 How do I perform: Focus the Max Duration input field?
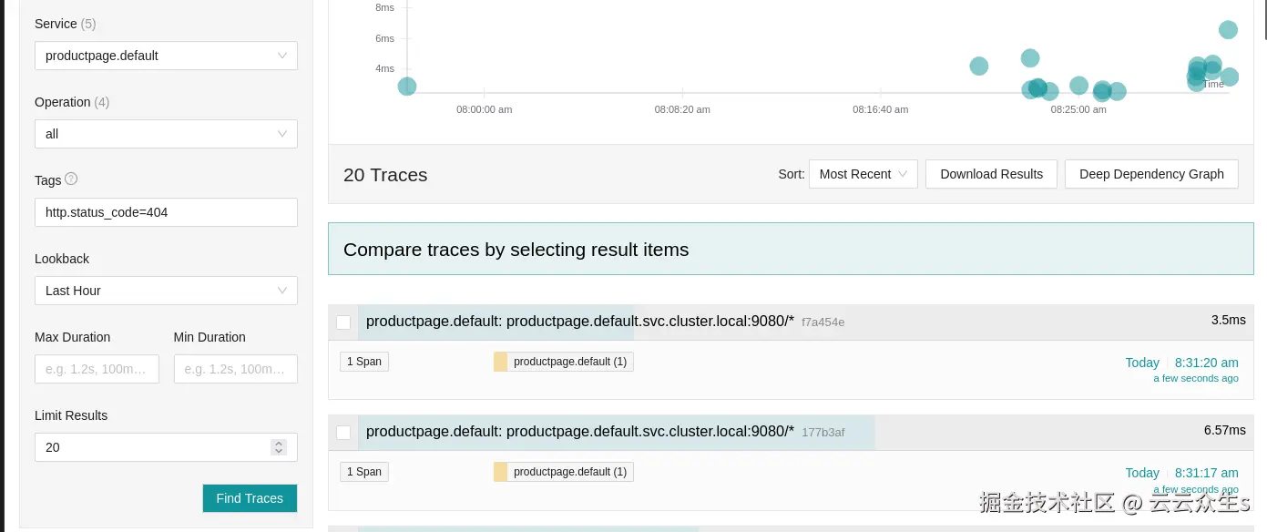tap(97, 369)
